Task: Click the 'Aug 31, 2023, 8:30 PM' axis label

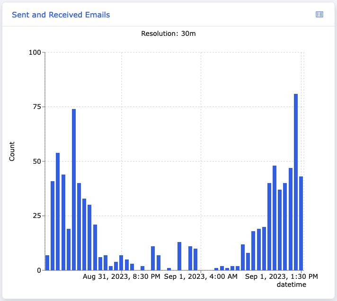Action: [x=122, y=277]
